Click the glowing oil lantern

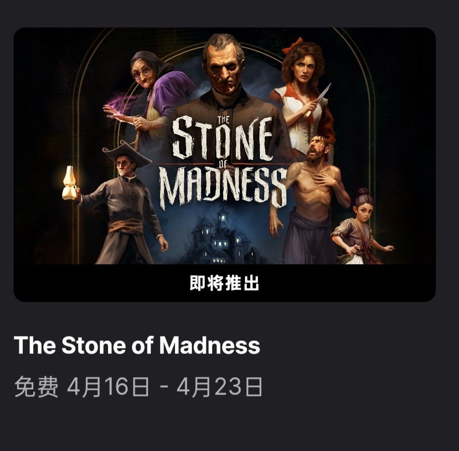click(x=69, y=183)
